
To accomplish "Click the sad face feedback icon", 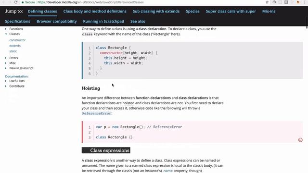I will [x=300, y=140].
